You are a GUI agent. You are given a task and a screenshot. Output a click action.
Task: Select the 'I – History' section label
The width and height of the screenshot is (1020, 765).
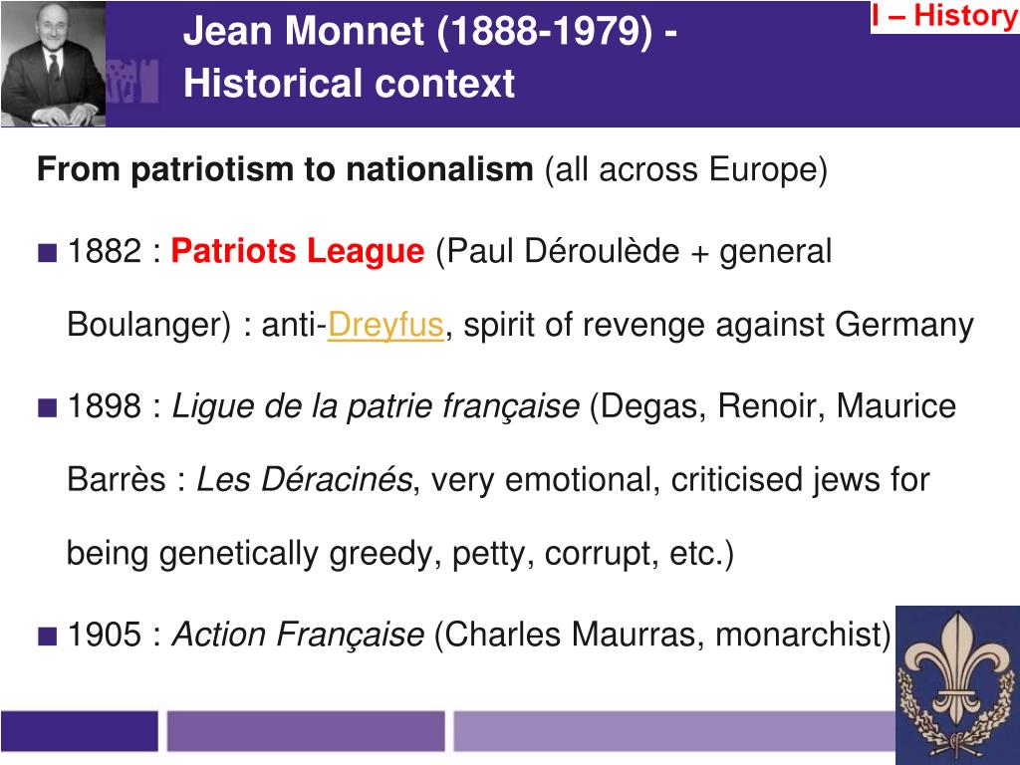945,16
